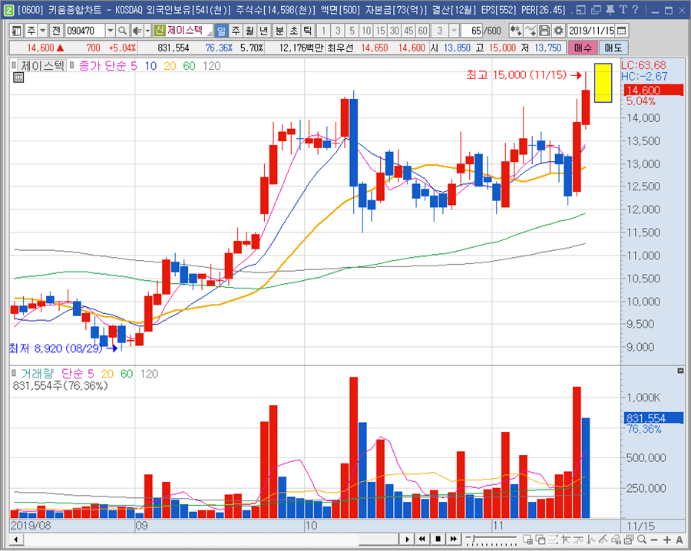Zoom in chart with plus icon

(667, 539)
